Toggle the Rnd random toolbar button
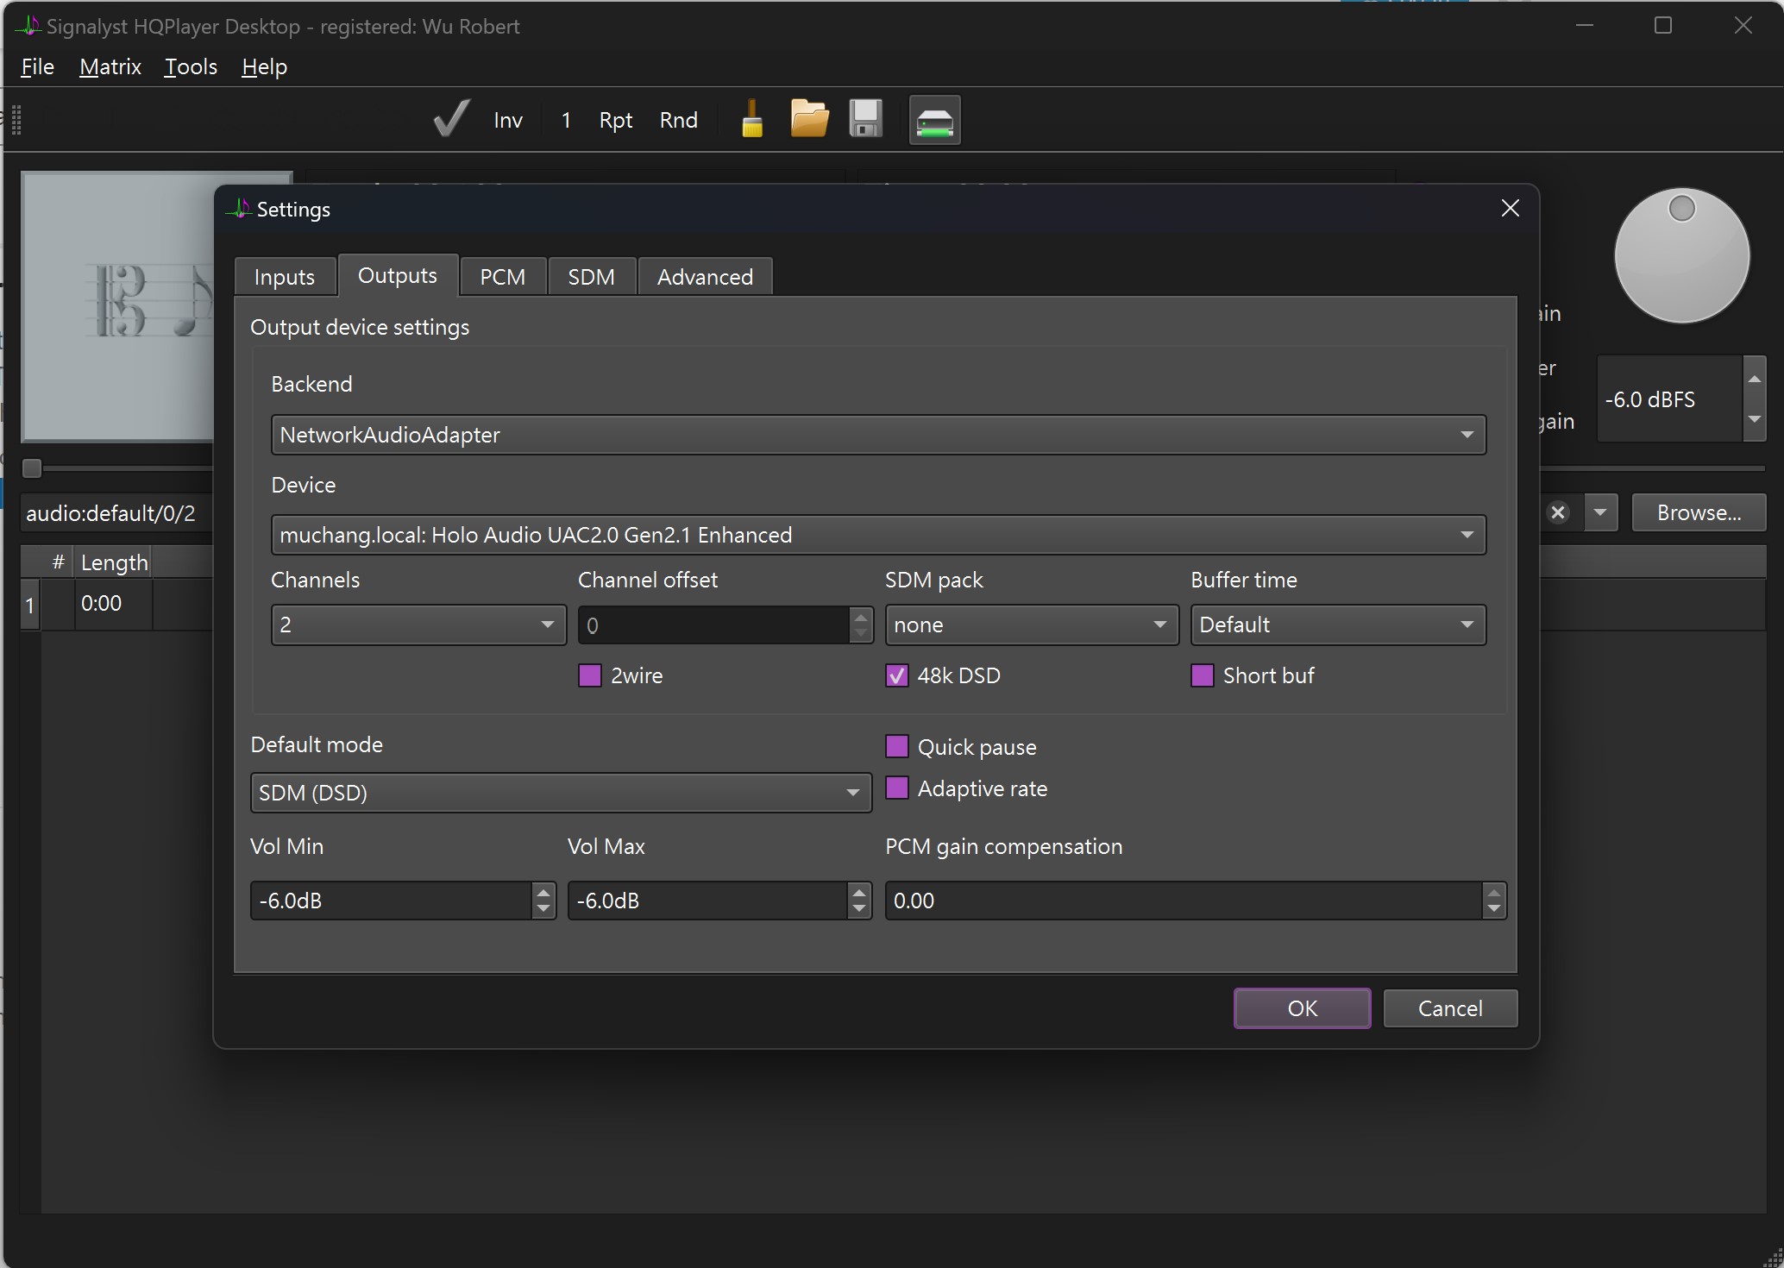 [x=678, y=120]
